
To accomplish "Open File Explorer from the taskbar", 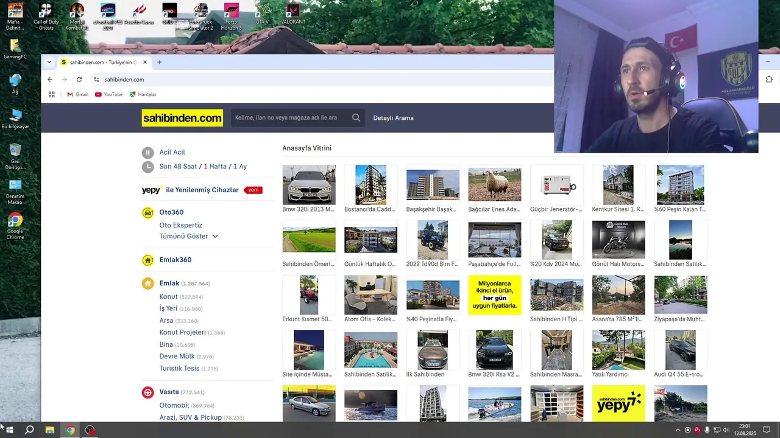I will pos(50,430).
